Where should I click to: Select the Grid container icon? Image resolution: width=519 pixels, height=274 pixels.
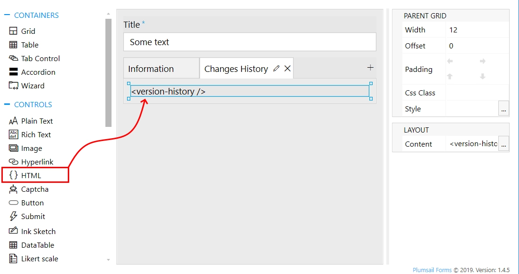coord(15,31)
